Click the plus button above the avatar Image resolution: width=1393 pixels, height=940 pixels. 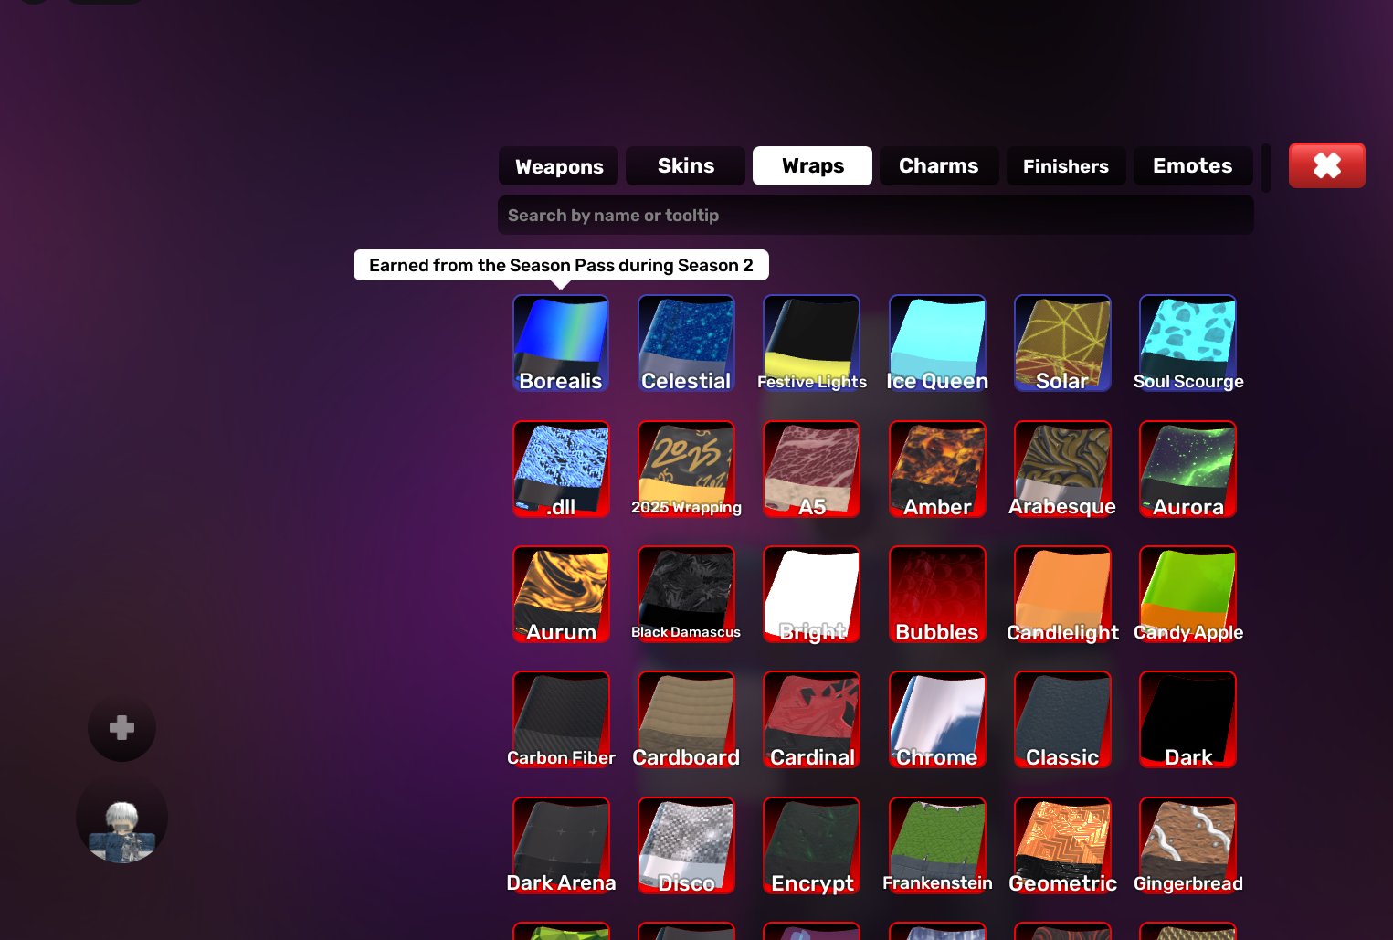click(x=121, y=727)
